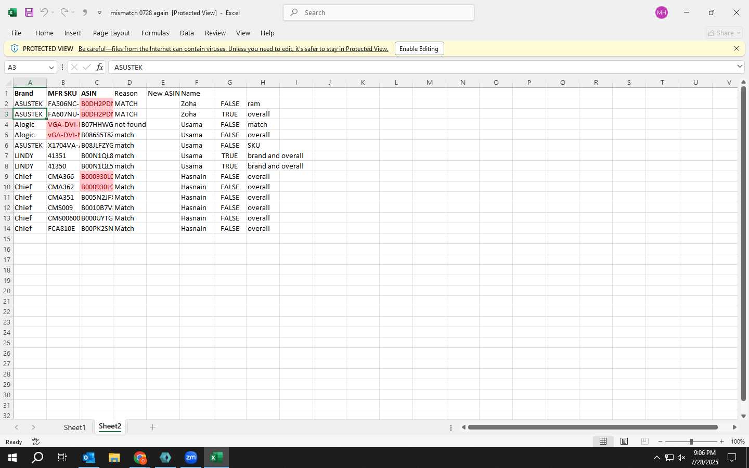Open the Page Layout tab
The width and height of the screenshot is (749, 468).
point(111,33)
